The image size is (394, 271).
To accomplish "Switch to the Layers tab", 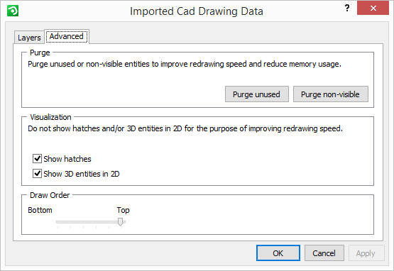I will pyautogui.click(x=29, y=38).
